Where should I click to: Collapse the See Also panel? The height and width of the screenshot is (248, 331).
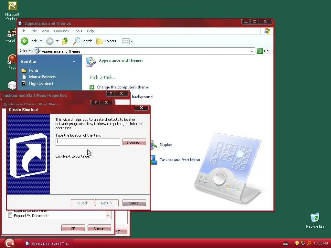point(74,62)
